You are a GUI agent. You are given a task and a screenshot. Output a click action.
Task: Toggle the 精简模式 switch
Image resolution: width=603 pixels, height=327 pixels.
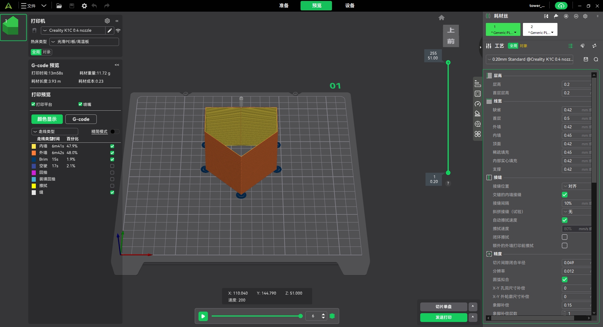pos(115,132)
